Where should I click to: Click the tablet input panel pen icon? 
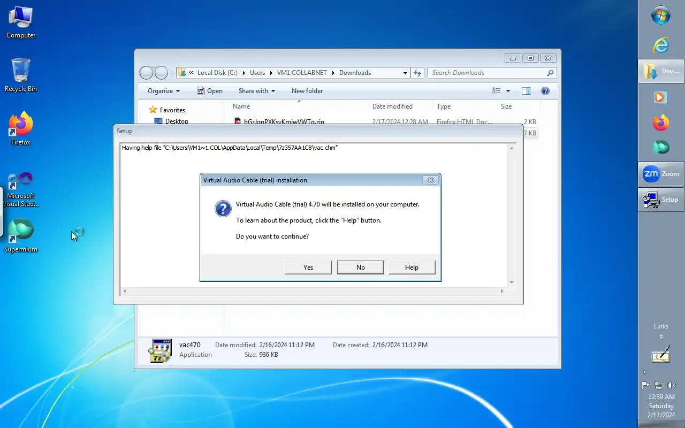coord(661,354)
